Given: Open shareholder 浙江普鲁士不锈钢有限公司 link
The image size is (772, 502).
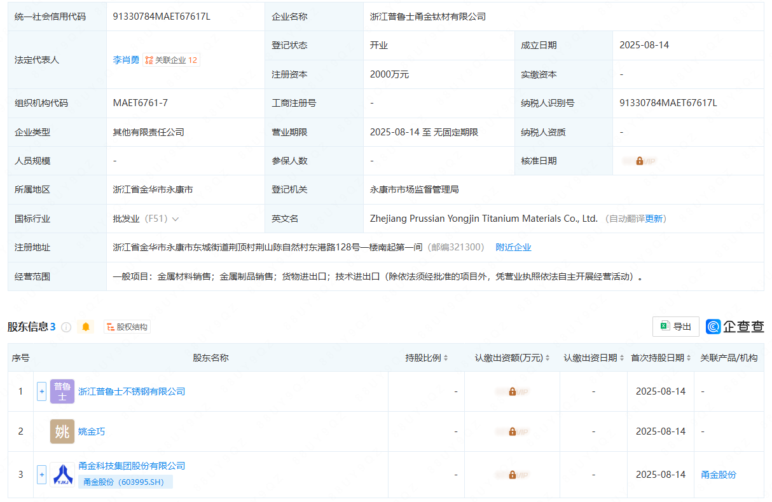Looking at the screenshot, I should click(132, 391).
